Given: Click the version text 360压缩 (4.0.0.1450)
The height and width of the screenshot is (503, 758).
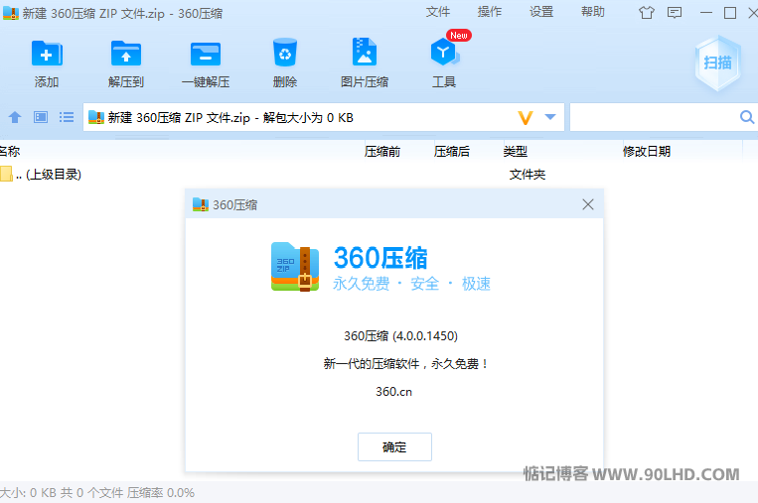Looking at the screenshot, I should (400, 336).
